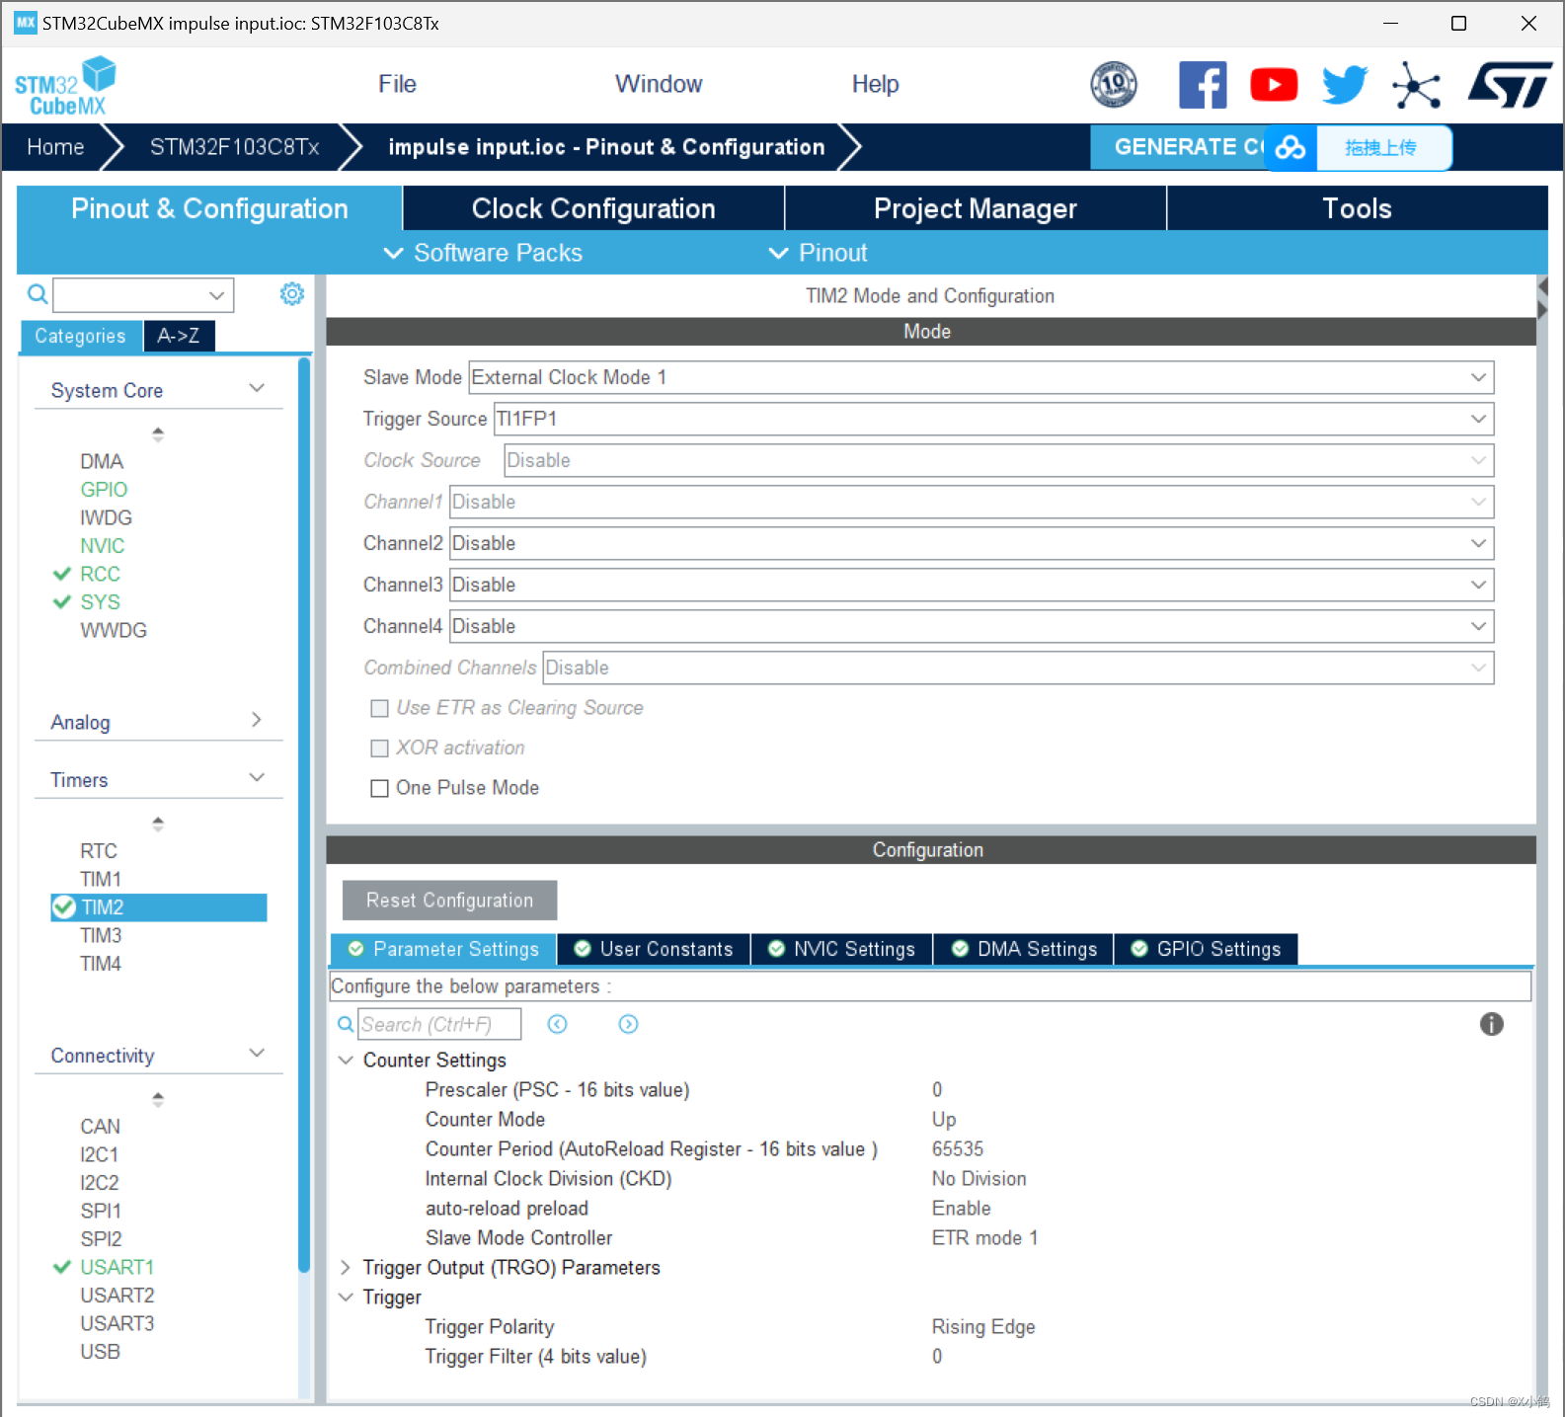The image size is (1565, 1417).
Task: Open the Facebook icon link
Action: (1203, 85)
